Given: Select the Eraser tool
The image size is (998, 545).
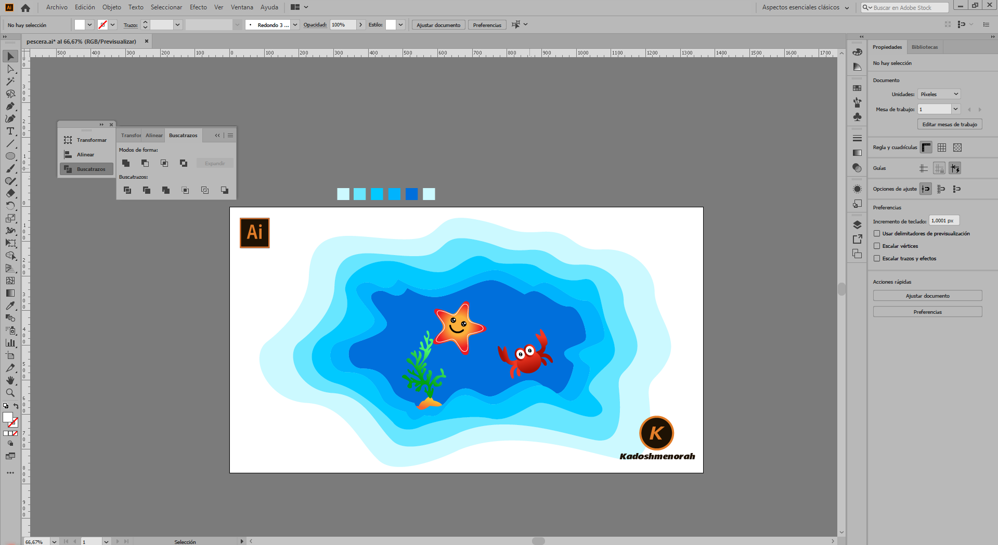Looking at the screenshot, I should pos(10,193).
